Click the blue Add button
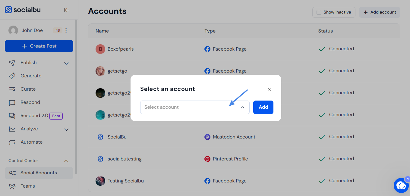 click(263, 107)
